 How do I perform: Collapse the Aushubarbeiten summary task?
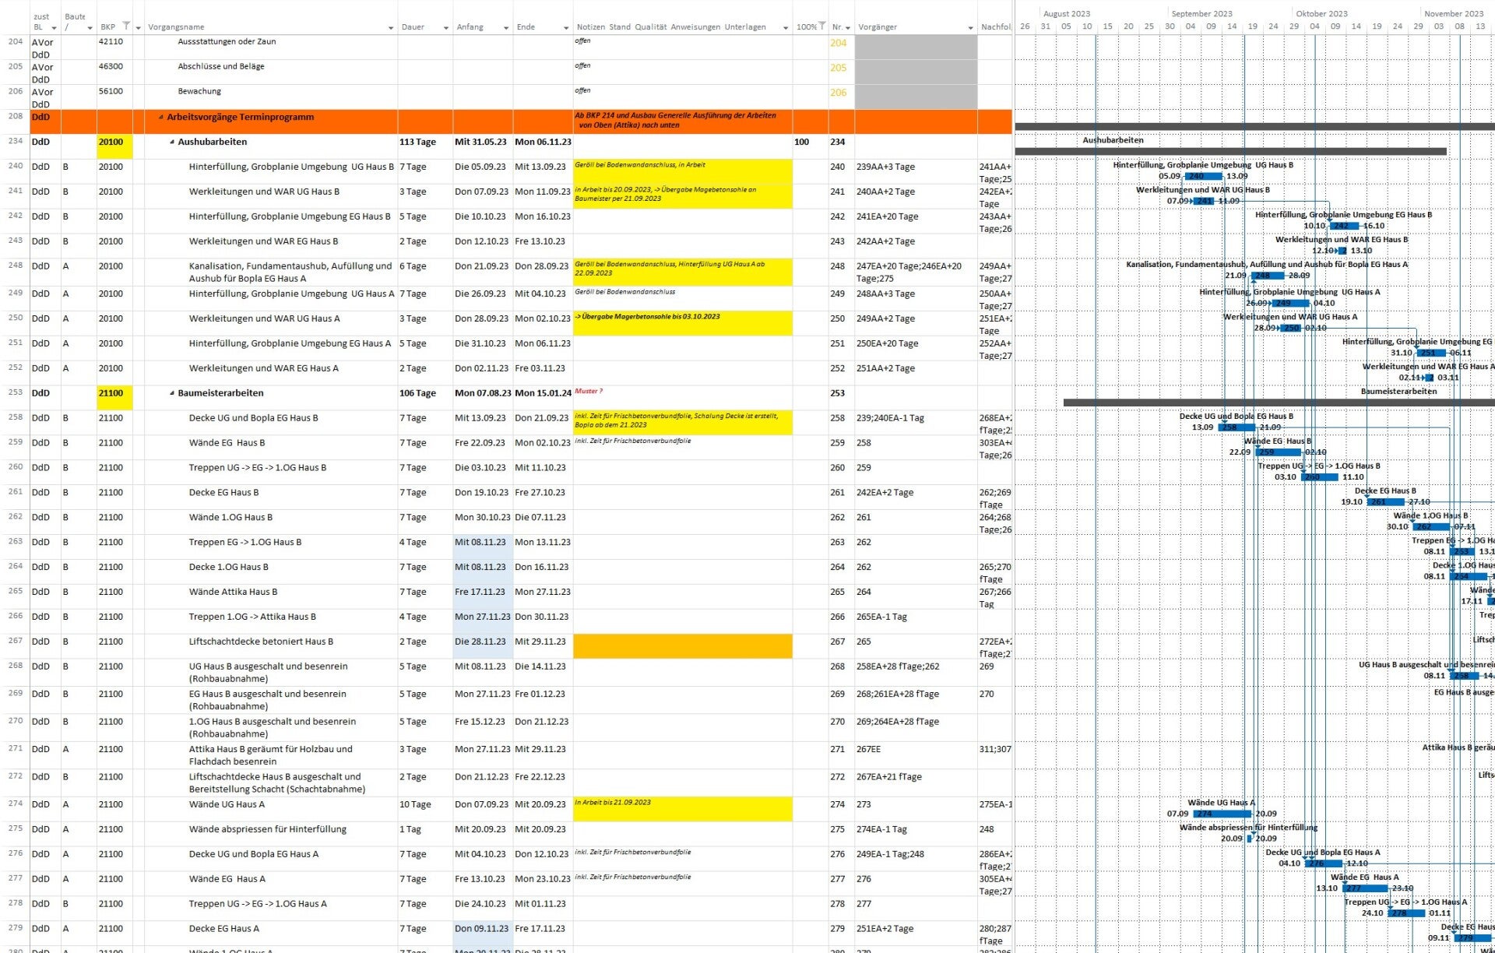(172, 142)
